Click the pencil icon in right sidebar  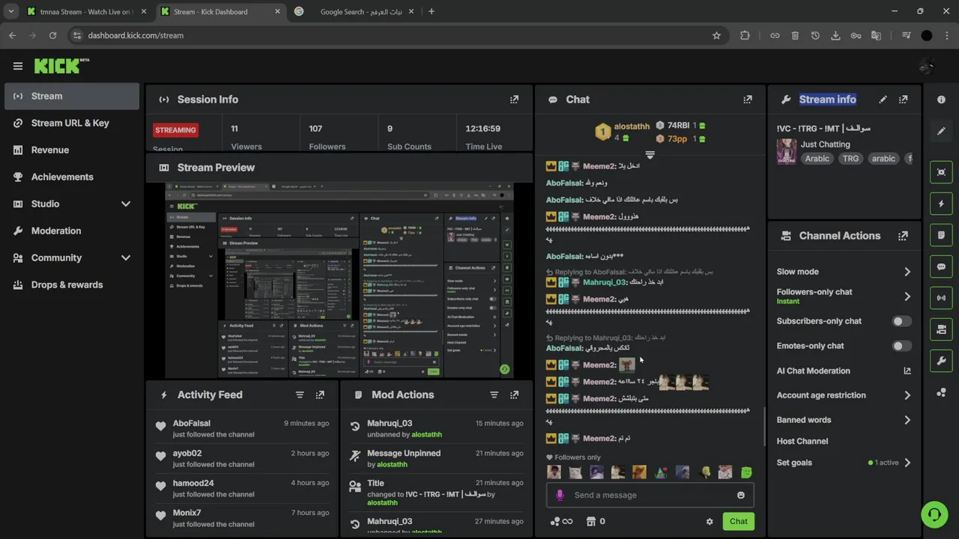click(x=941, y=131)
